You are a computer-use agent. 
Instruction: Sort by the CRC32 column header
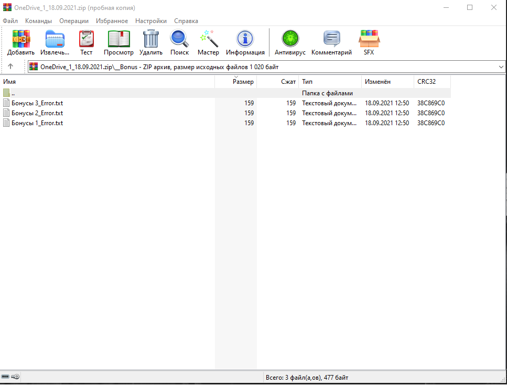pyautogui.click(x=432, y=82)
